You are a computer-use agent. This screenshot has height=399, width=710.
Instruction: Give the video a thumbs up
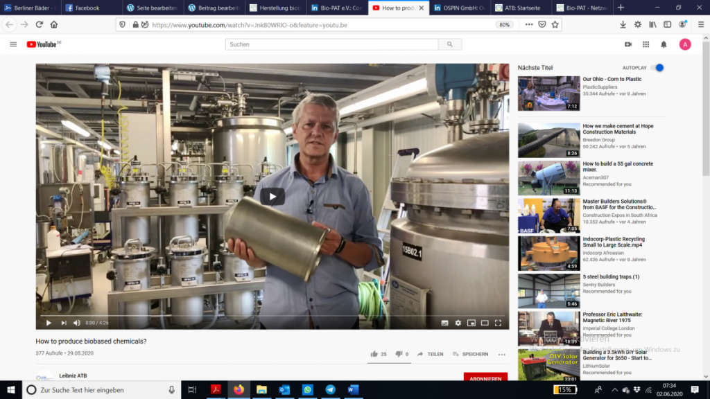[x=373, y=353]
